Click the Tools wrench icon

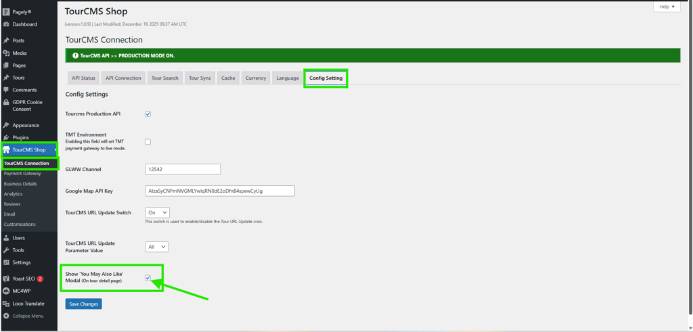[x=6, y=250]
